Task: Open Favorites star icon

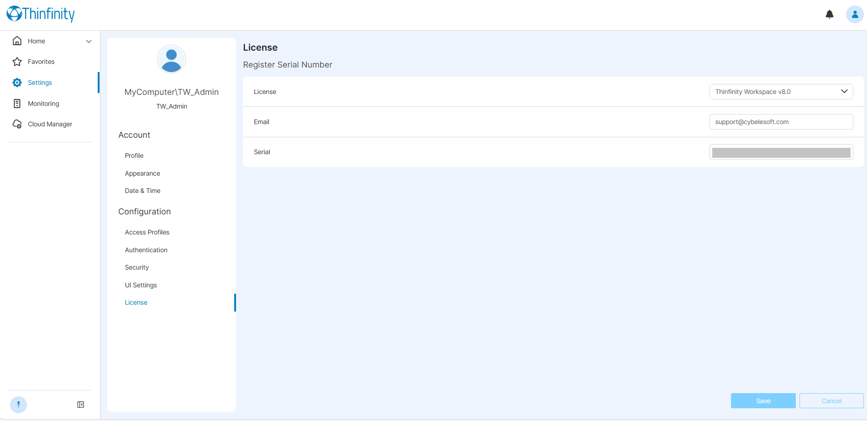Action: click(17, 62)
